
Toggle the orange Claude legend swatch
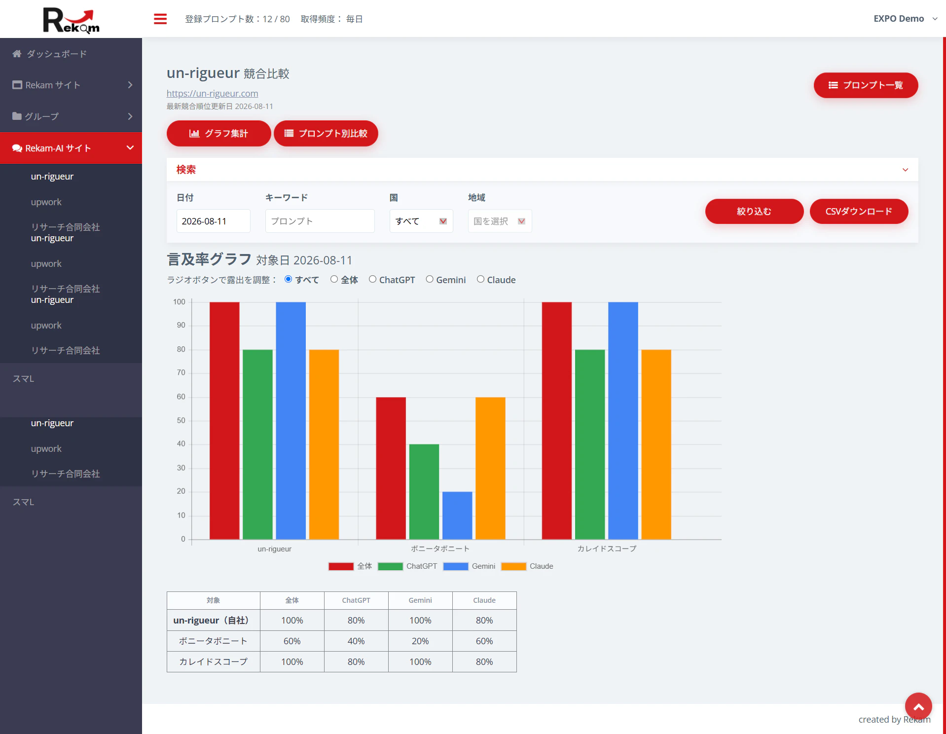point(513,566)
